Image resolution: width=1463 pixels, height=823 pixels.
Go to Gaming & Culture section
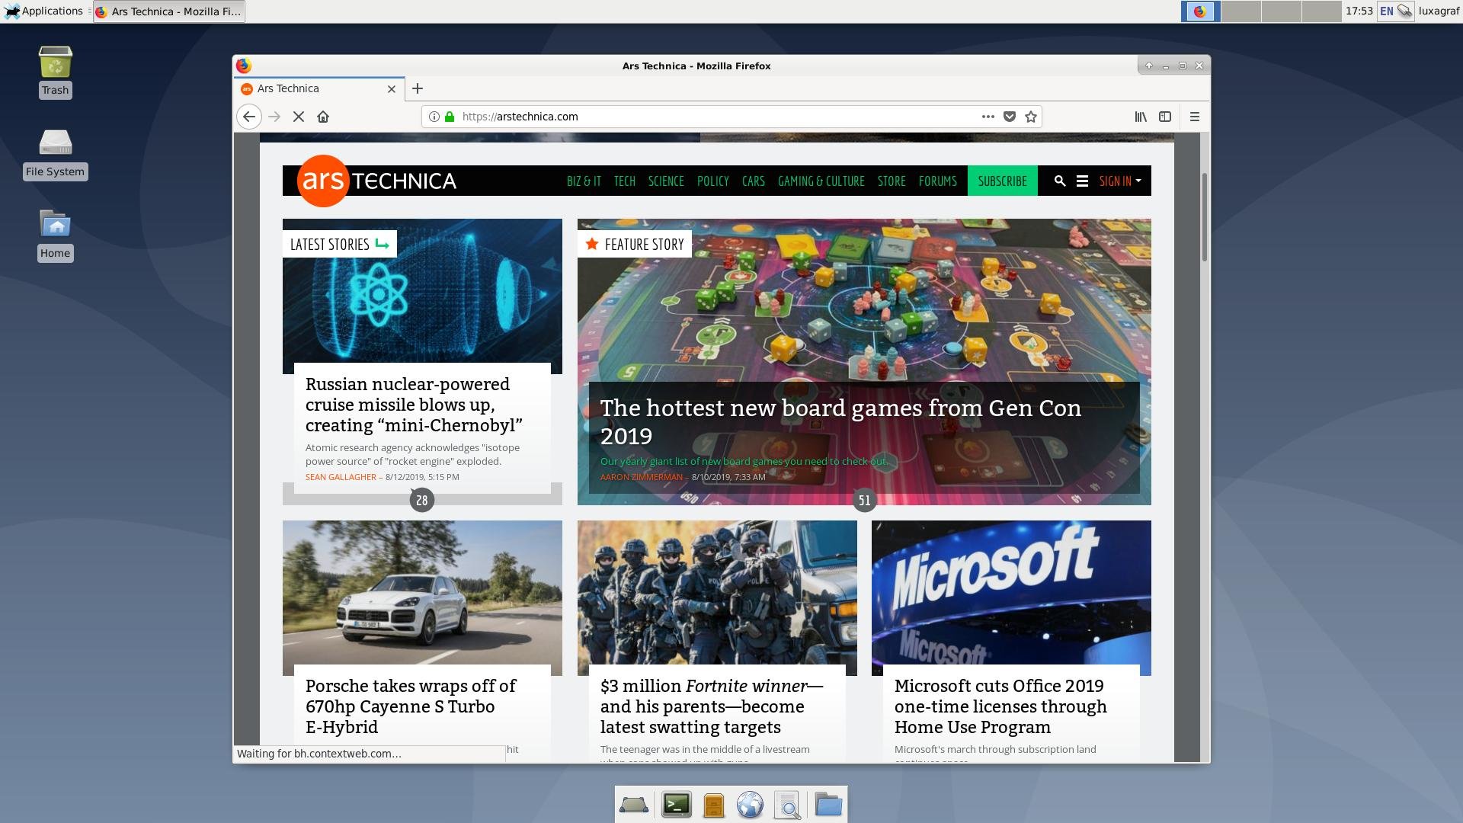[x=821, y=181]
